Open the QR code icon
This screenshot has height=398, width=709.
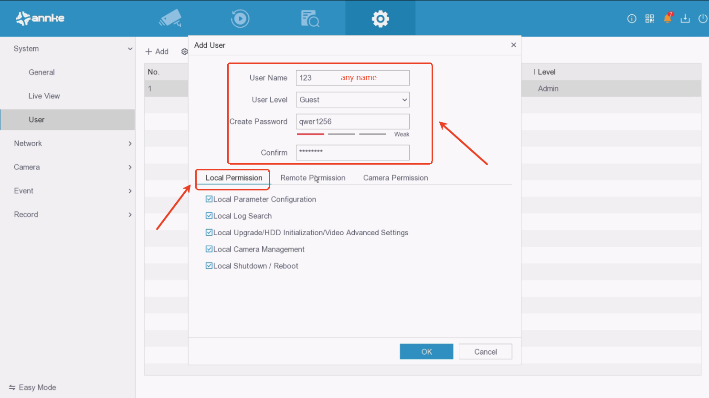[649, 19]
